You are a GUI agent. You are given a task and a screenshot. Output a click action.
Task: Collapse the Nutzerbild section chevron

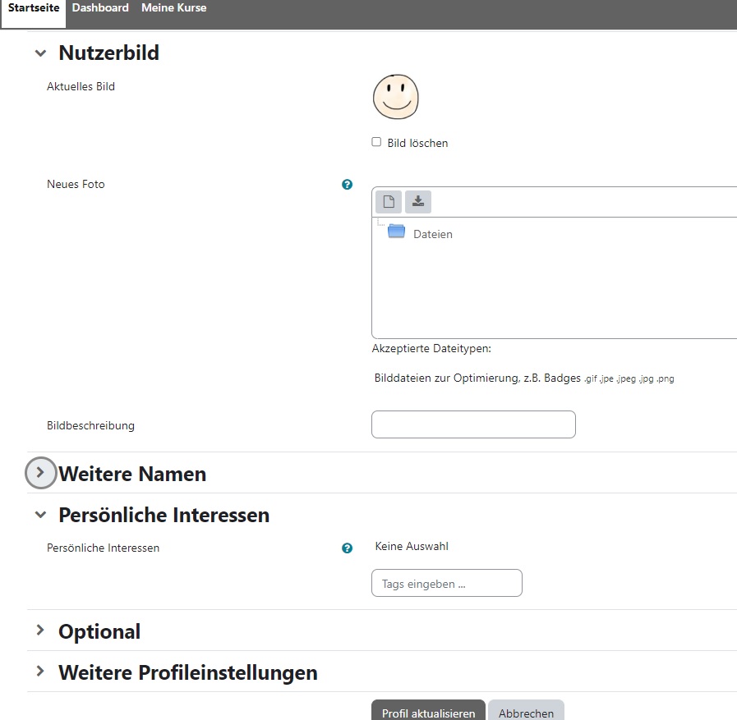[40, 53]
